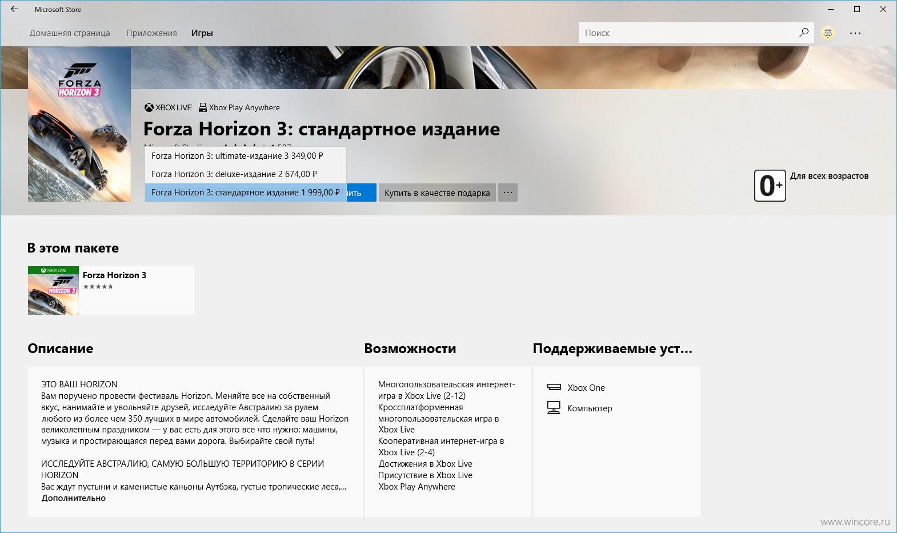The height and width of the screenshot is (533, 897).
Task: Click Достижения в Xbox Live feature
Action: click(x=425, y=464)
